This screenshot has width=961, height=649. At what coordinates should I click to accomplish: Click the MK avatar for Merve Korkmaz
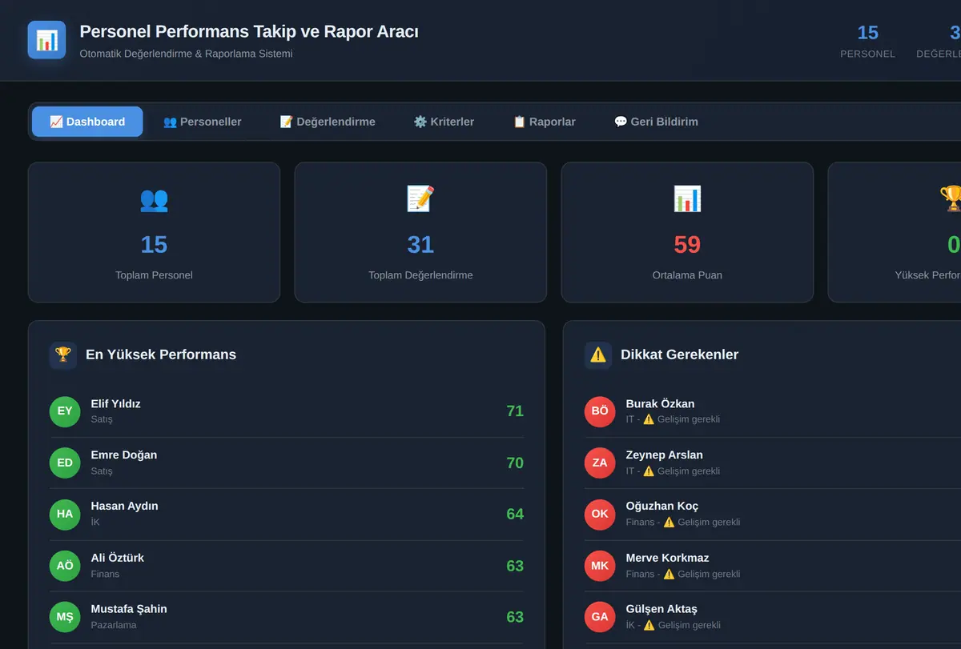[x=600, y=566]
